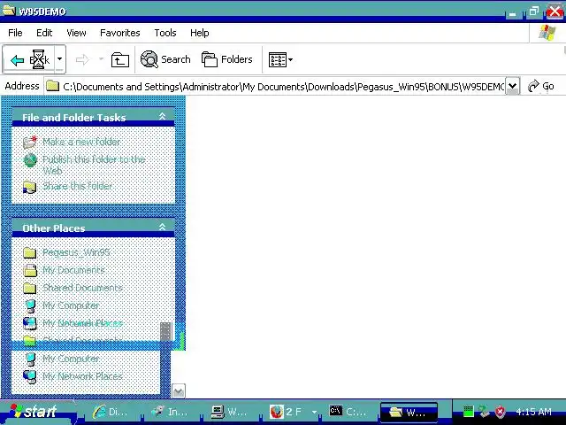Open the Edit menu
This screenshot has height=425, width=566.
[44, 33]
